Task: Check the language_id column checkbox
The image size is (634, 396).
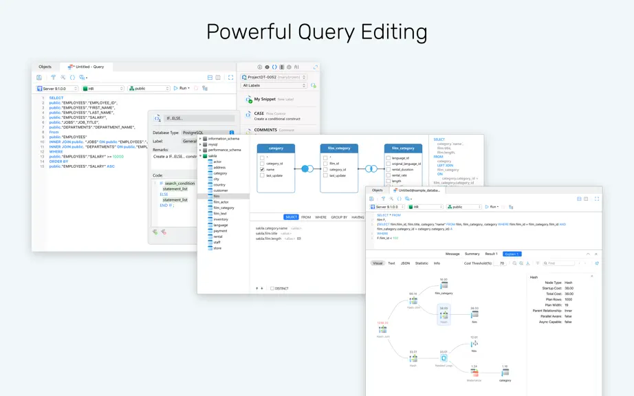Action: [x=388, y=158]
